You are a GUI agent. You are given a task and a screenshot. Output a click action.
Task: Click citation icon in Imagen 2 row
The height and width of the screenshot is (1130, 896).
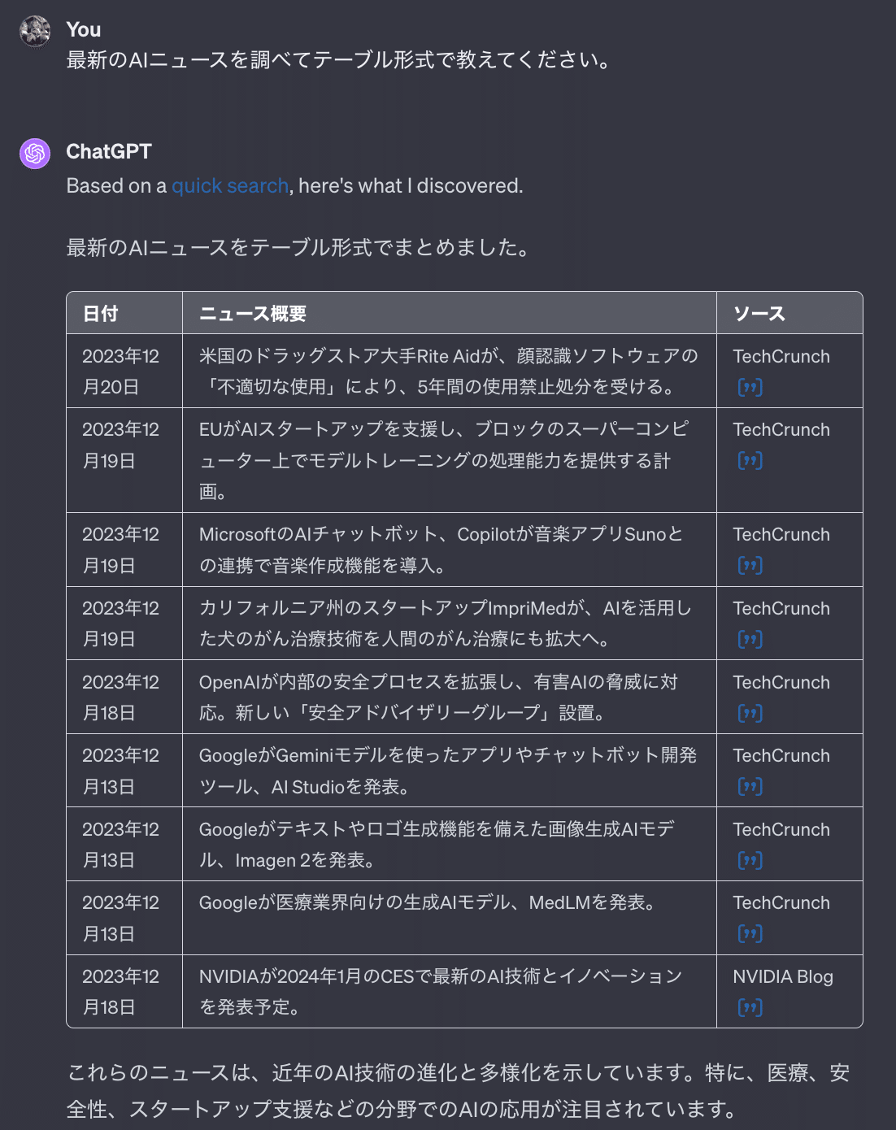pos(750,860)
